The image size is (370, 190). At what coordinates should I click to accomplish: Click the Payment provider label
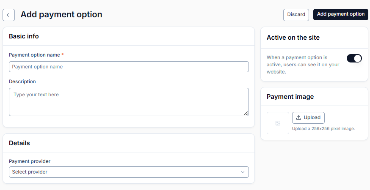(30, 161)
